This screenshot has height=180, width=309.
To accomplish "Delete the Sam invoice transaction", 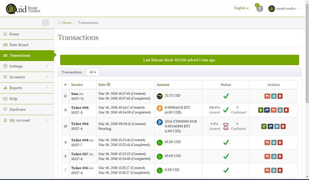I will click(x=280, y=96).
